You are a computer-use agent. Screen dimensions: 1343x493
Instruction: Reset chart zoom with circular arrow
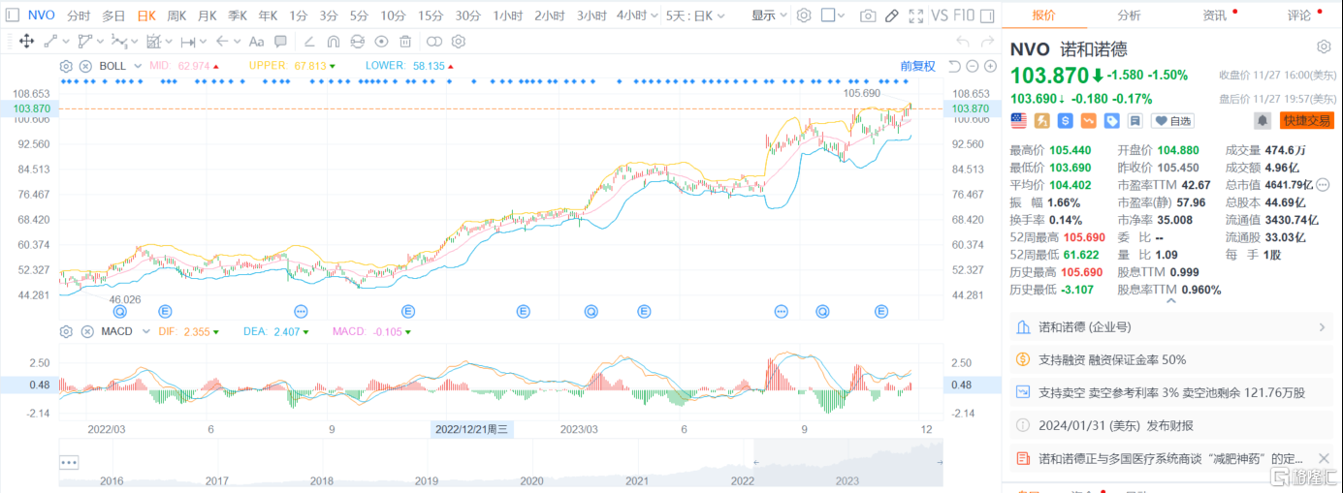point(953,66)
